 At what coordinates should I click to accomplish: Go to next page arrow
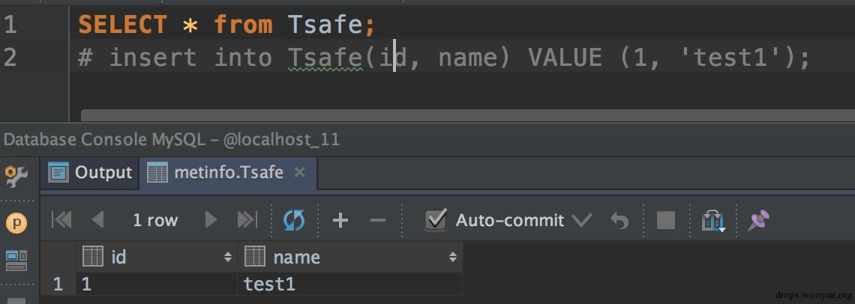click(x=211, y=219)
